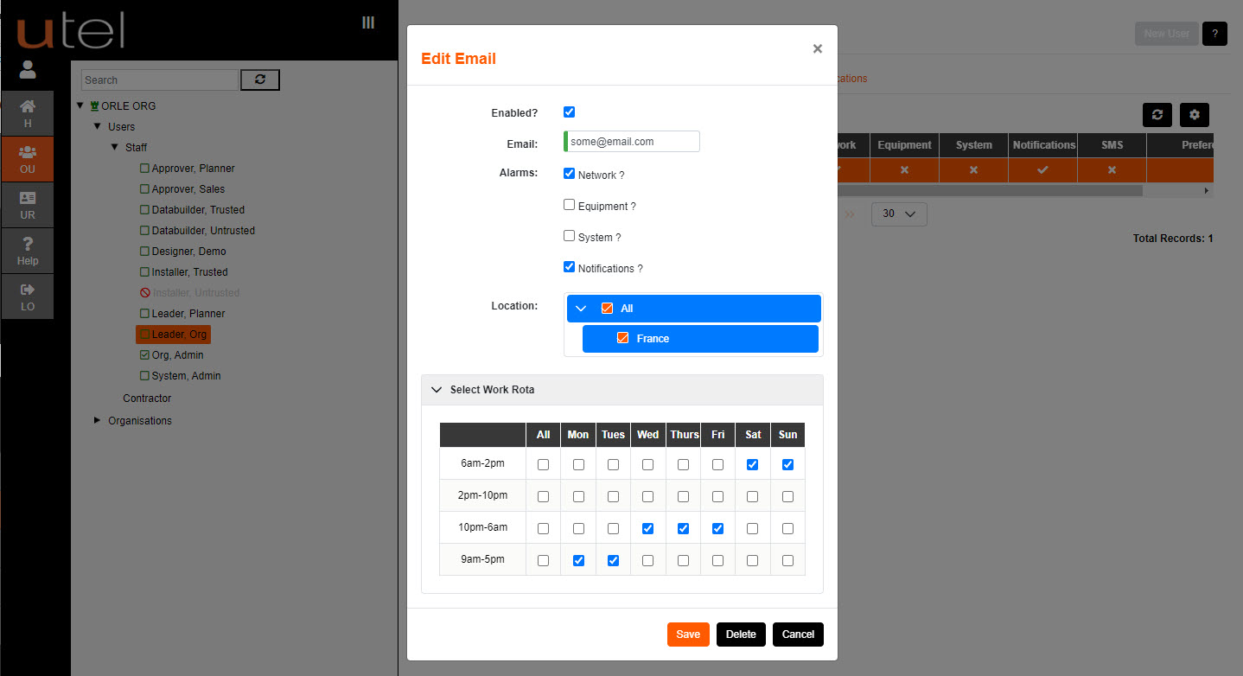Uncheck the Enabled? checkbox
This screenshot has height=676, width=1243.
pyautogui.click(x=569, y=112)
